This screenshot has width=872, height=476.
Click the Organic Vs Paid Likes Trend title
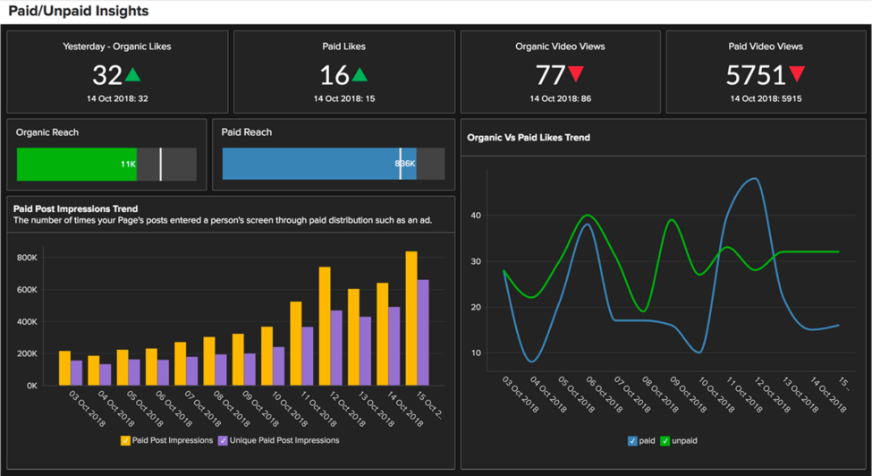[x=528, y=138]
